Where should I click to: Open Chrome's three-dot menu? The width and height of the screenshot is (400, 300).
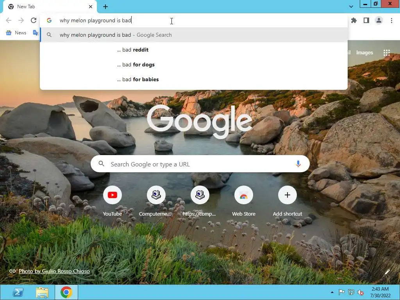tap(391, 20)
